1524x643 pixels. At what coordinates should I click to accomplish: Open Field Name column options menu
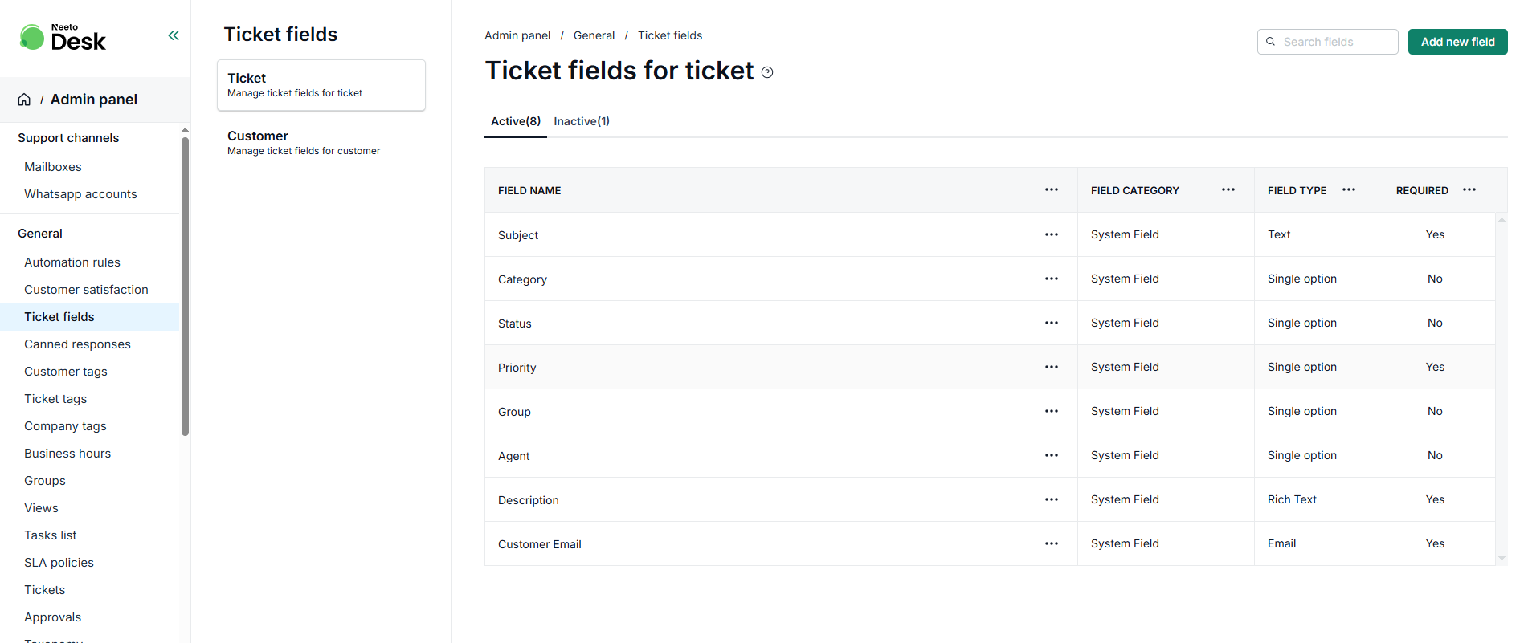pyautogui.click(x=1052, y=189)
